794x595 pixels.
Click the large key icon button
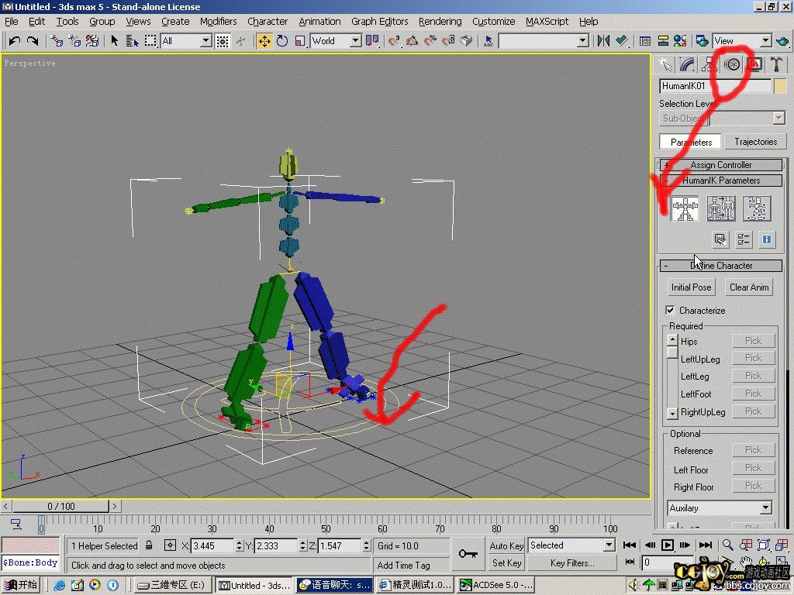coord(468,553)
